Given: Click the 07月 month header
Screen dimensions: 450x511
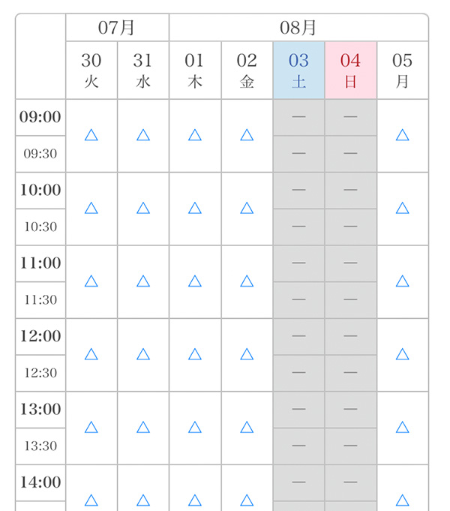Looking at the screenshot, I should tap(117, 28).
